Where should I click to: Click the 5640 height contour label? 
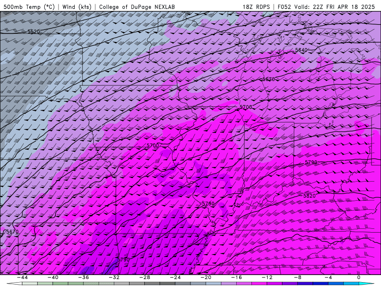point(301,50)
